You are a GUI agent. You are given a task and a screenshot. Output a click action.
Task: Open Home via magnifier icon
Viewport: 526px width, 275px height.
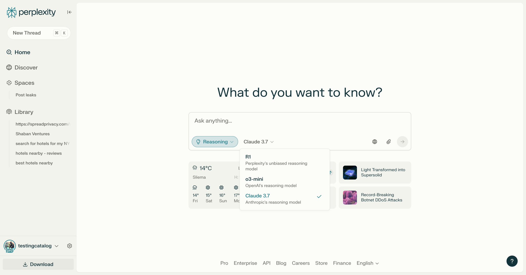tap(9, 52)
